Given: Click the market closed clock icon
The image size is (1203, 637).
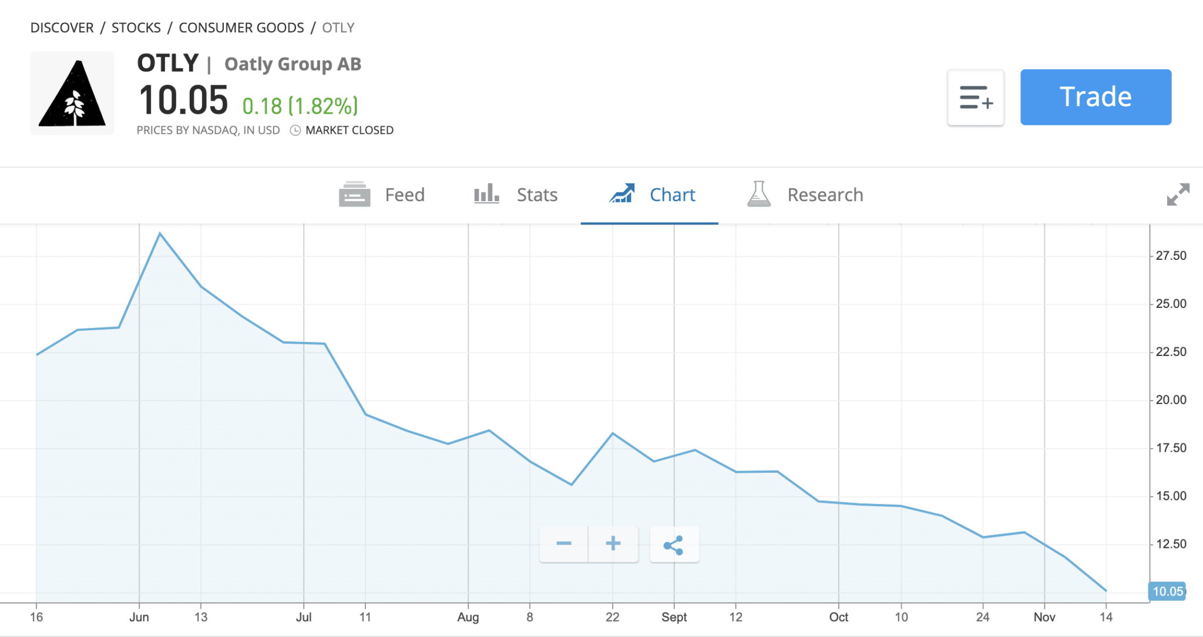Looking at the screenshot, I should (295, 130).
